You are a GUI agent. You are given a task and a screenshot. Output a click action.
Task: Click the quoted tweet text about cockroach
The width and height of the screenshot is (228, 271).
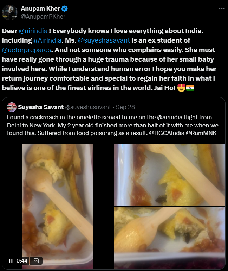point(113,125)
